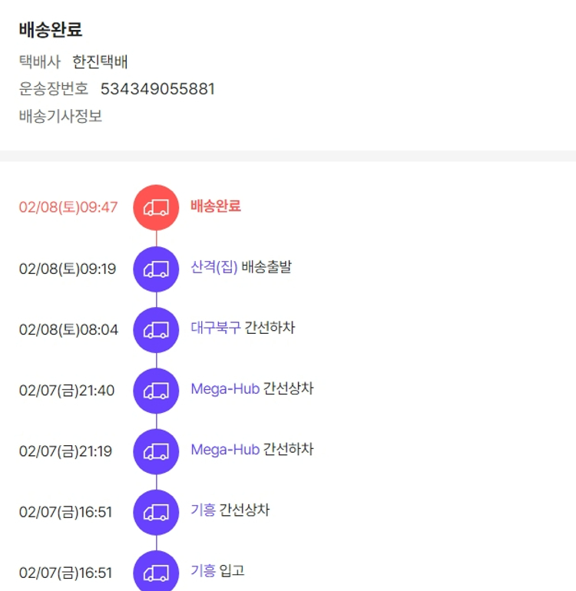The image size is (576, 591).
Task: Click the Mega-Hub link for 간선하차
Action: pyautogui.click(x=225, y=450)
